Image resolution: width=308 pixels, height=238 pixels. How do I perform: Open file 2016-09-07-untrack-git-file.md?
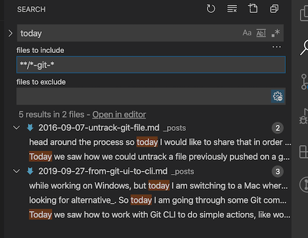(99, 128)
